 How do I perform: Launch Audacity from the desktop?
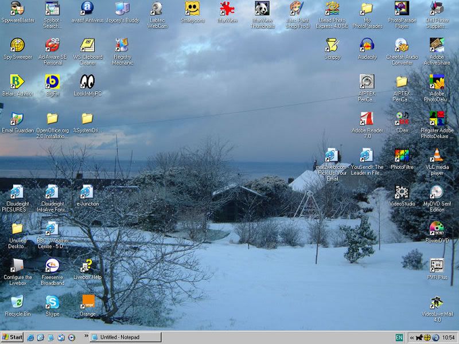pos(367,45)
